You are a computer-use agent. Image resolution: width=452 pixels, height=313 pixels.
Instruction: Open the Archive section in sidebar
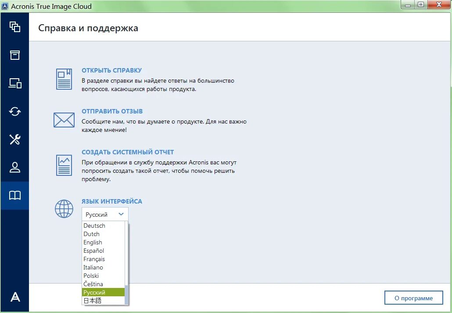point(15,55)
